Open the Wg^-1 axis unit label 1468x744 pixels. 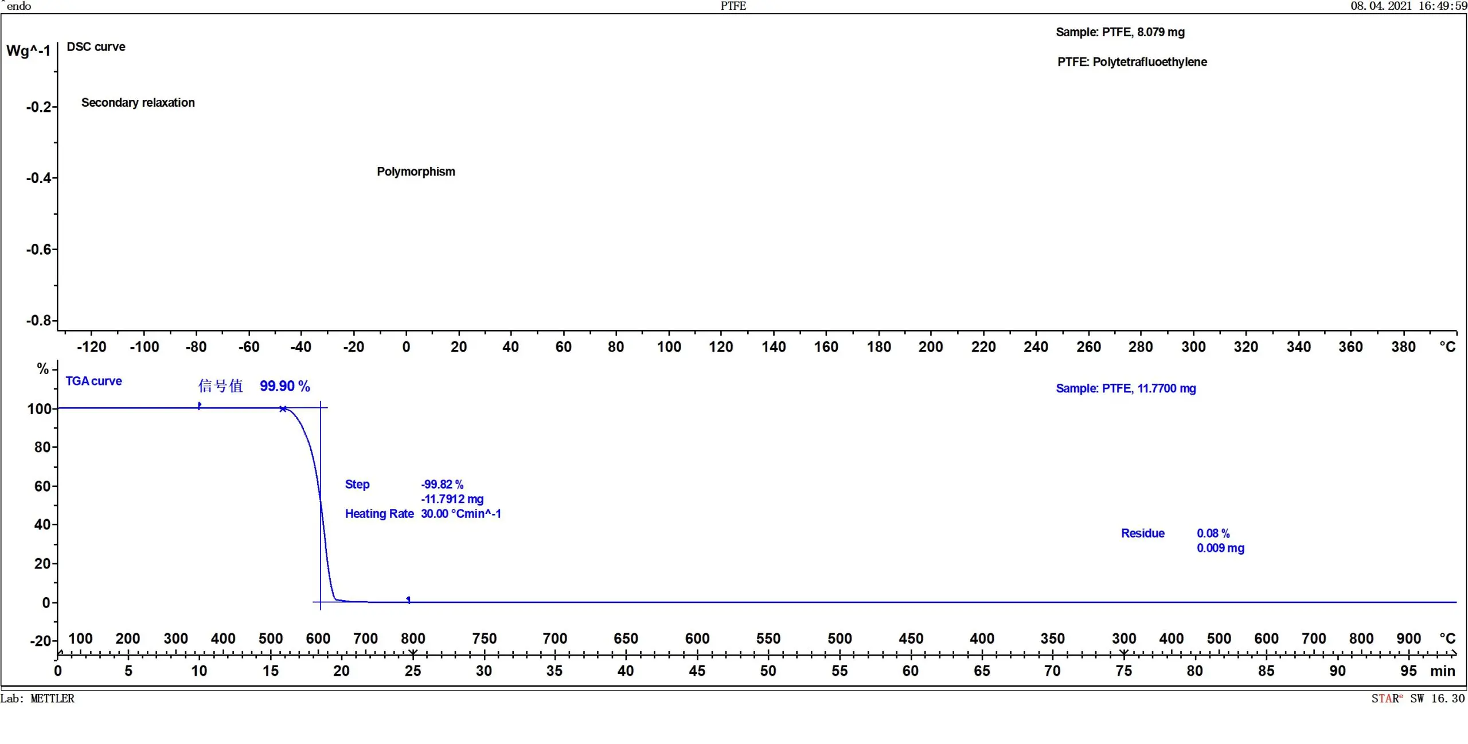coord(27,51)
